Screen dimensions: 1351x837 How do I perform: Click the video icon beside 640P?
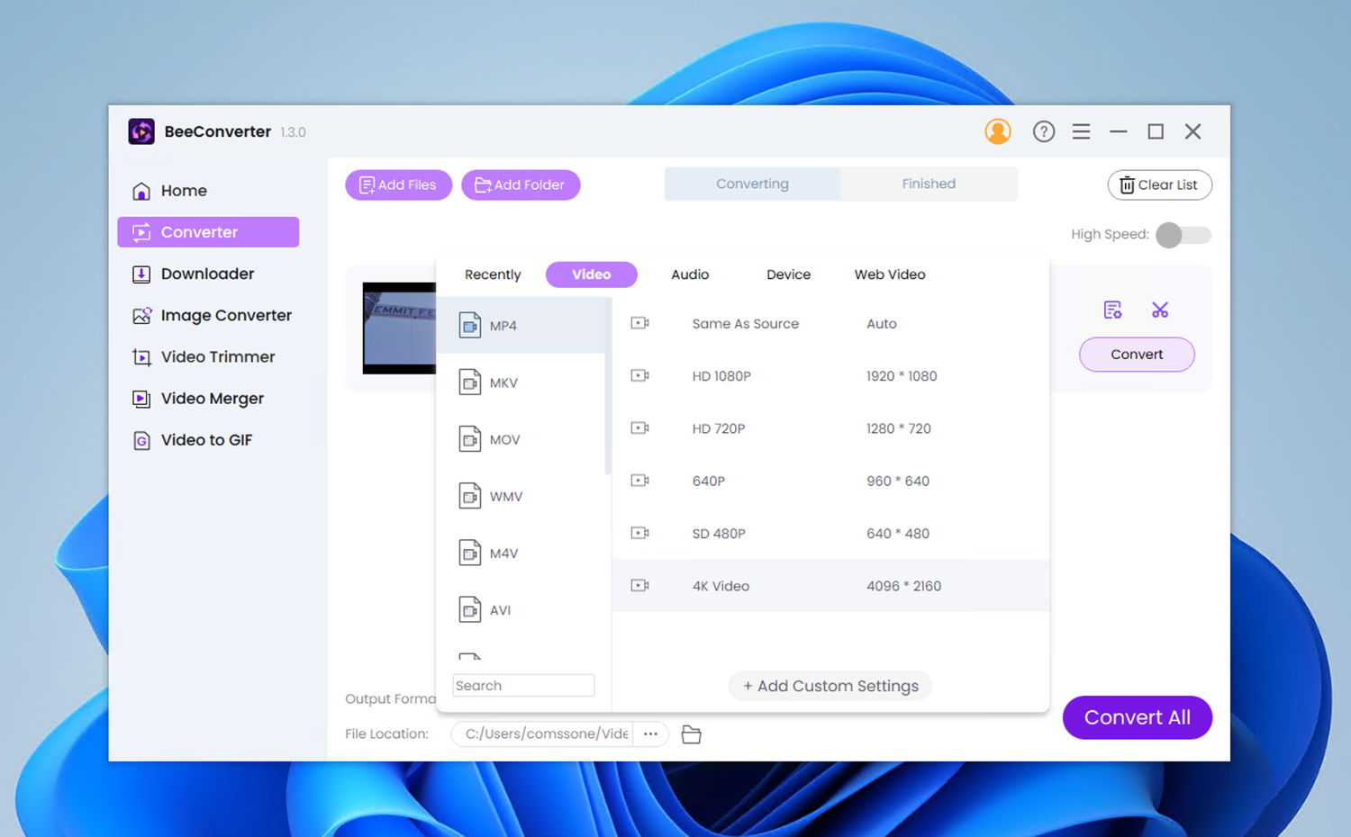coord(640,481)
